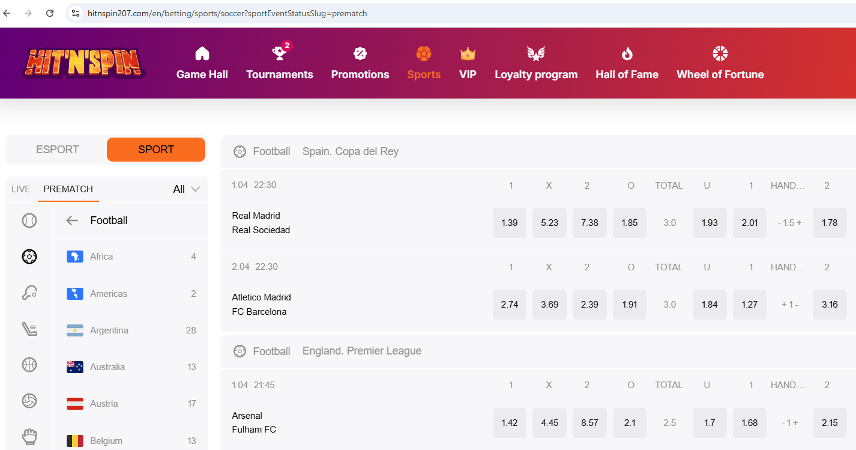Open the Atletico Madrid vs FC Barcelona match
This screenshot has height=450, width=856.
click(261, 305)
